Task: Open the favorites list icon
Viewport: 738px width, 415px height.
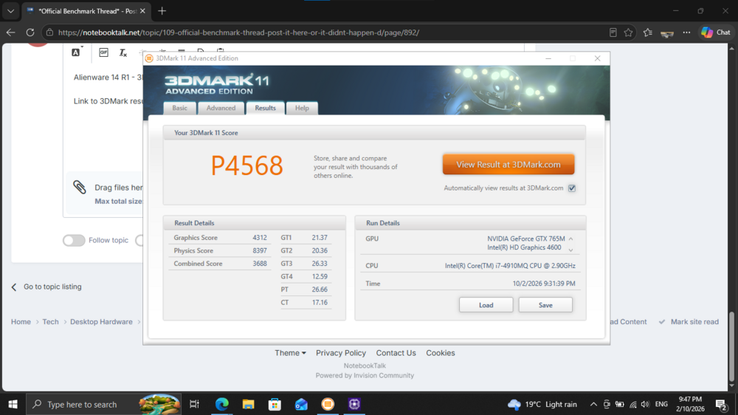Action: tap(648, 32)
